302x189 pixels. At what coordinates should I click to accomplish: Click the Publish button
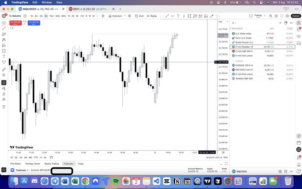[x=296, y=16]
